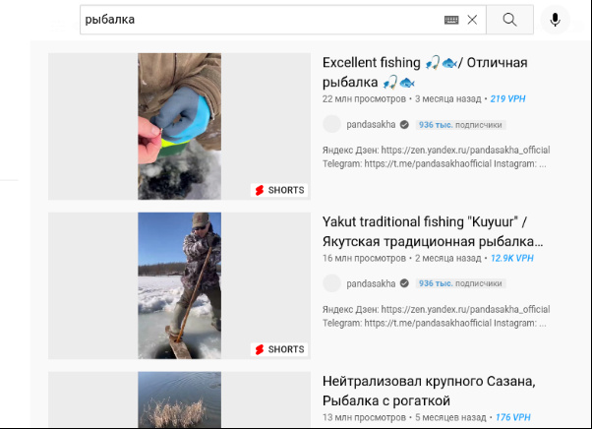592x429 pixels.
Task: Click verified checkmark beside pandasakha under Excellent fishing
Action: click(404, 125)
